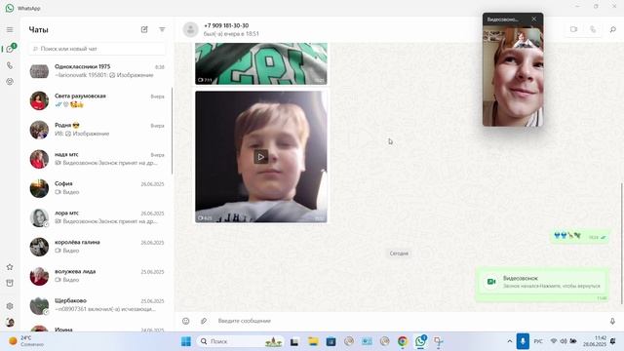Start a new chat with compose icon
The height and width of the screenshot is (351, 624).
[x=144, y=29]
